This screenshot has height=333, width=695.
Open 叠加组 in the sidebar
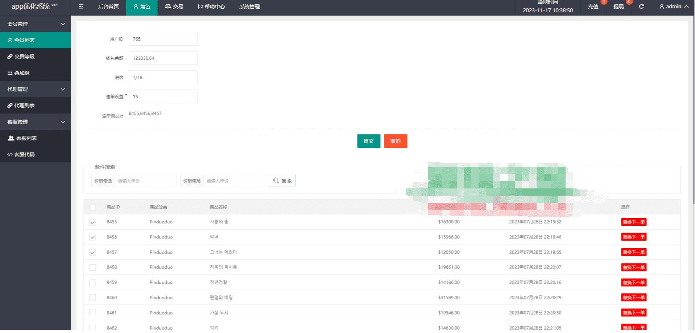click(x=22, y=73)
